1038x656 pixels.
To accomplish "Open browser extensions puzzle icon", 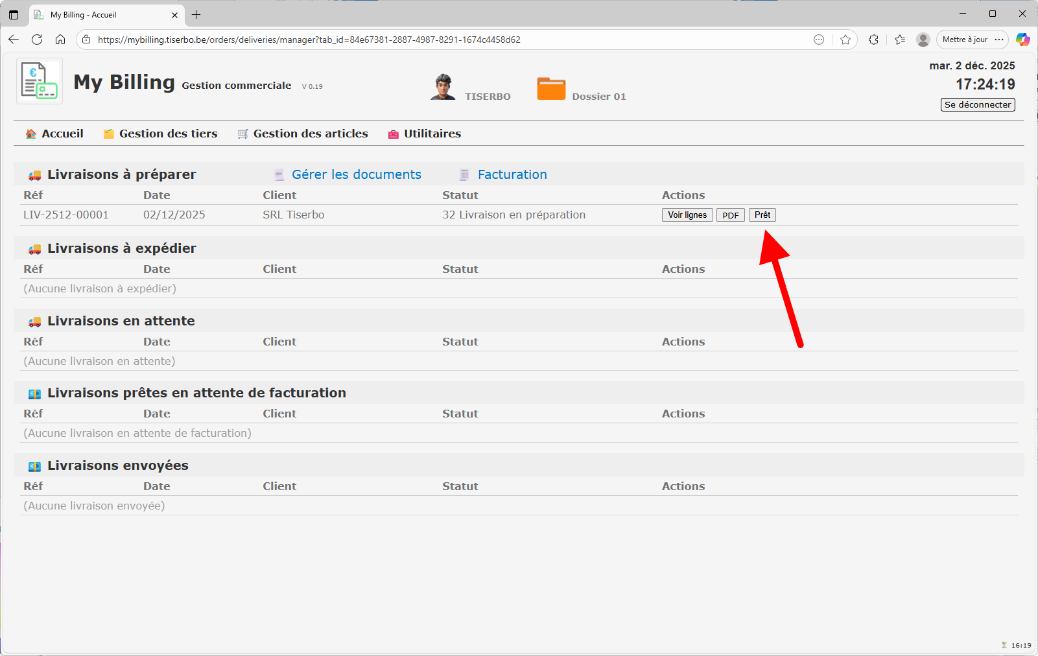I will (x=873, y=40).
